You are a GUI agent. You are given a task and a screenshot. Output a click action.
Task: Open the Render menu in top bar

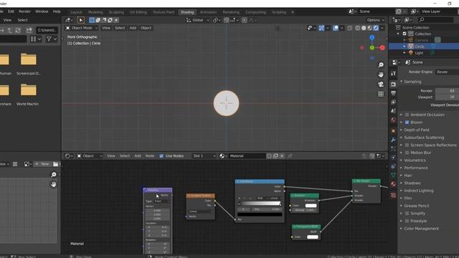click(x=24, y=11)
